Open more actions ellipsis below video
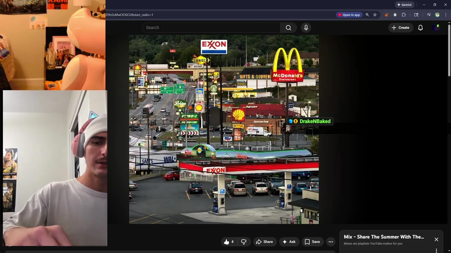451x253 pixels. click(330, 242)
